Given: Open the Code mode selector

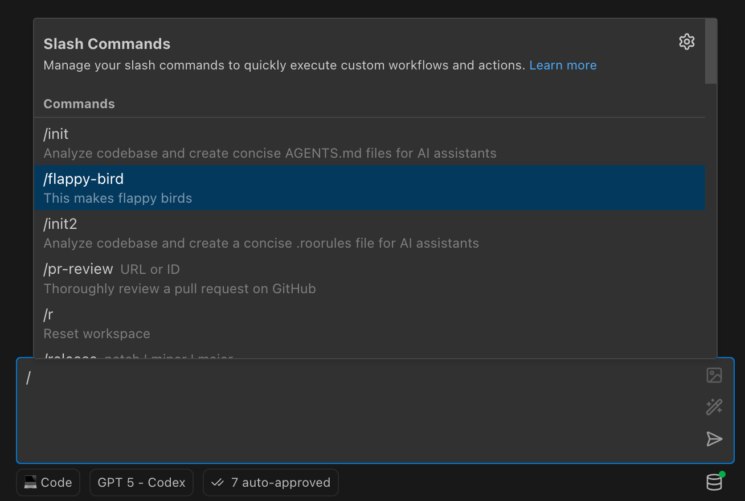Looking at the screenshot, I should 48,482.
